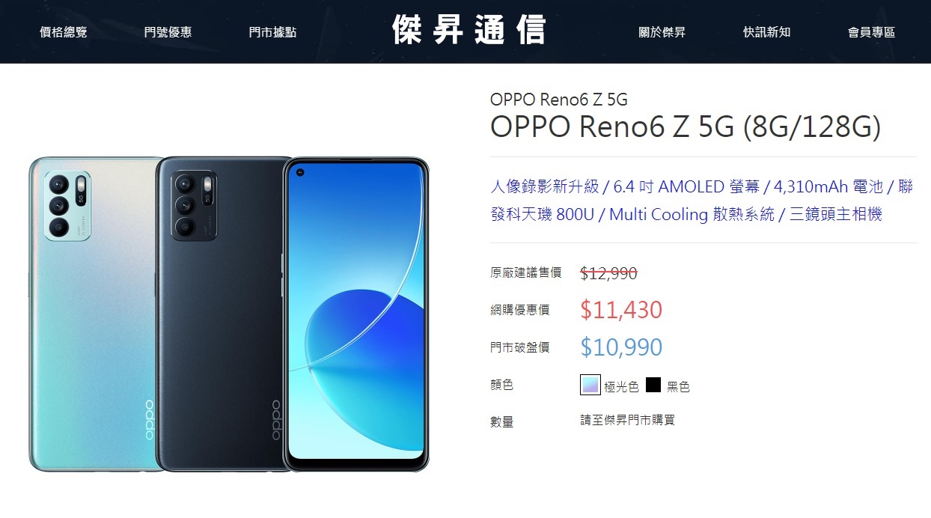Click the 請至傑昇門市購買 text

coord(627,420)
